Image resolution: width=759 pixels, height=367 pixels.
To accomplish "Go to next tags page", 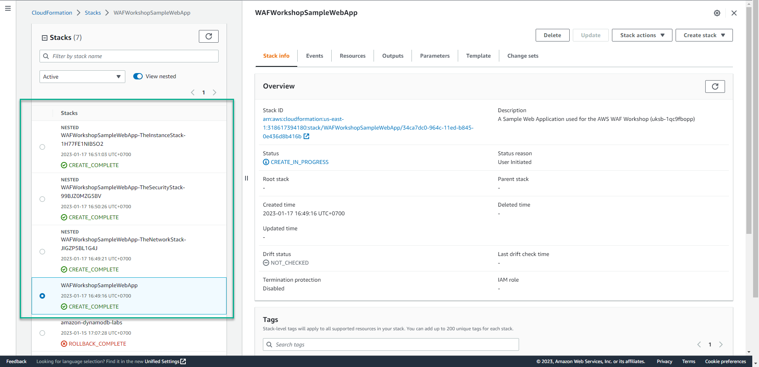I will (x=721, y=344).
